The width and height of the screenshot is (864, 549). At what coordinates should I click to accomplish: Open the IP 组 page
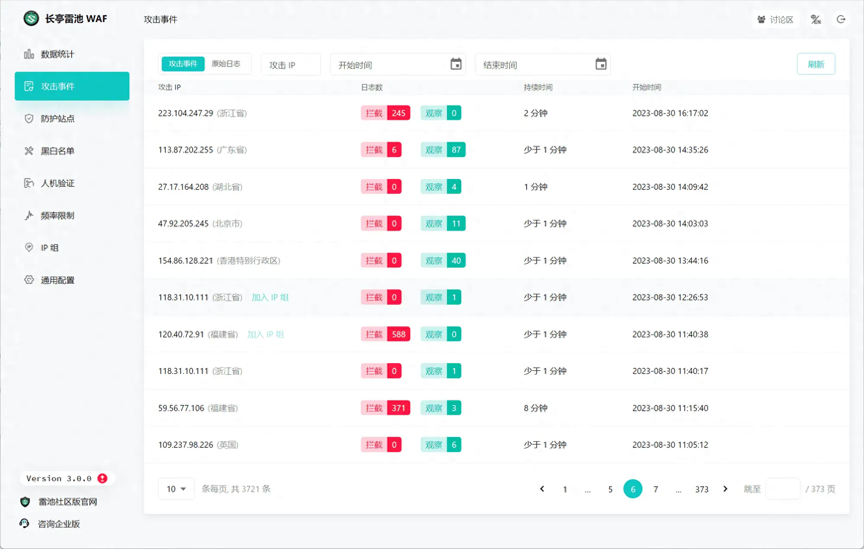coord(49,247)
